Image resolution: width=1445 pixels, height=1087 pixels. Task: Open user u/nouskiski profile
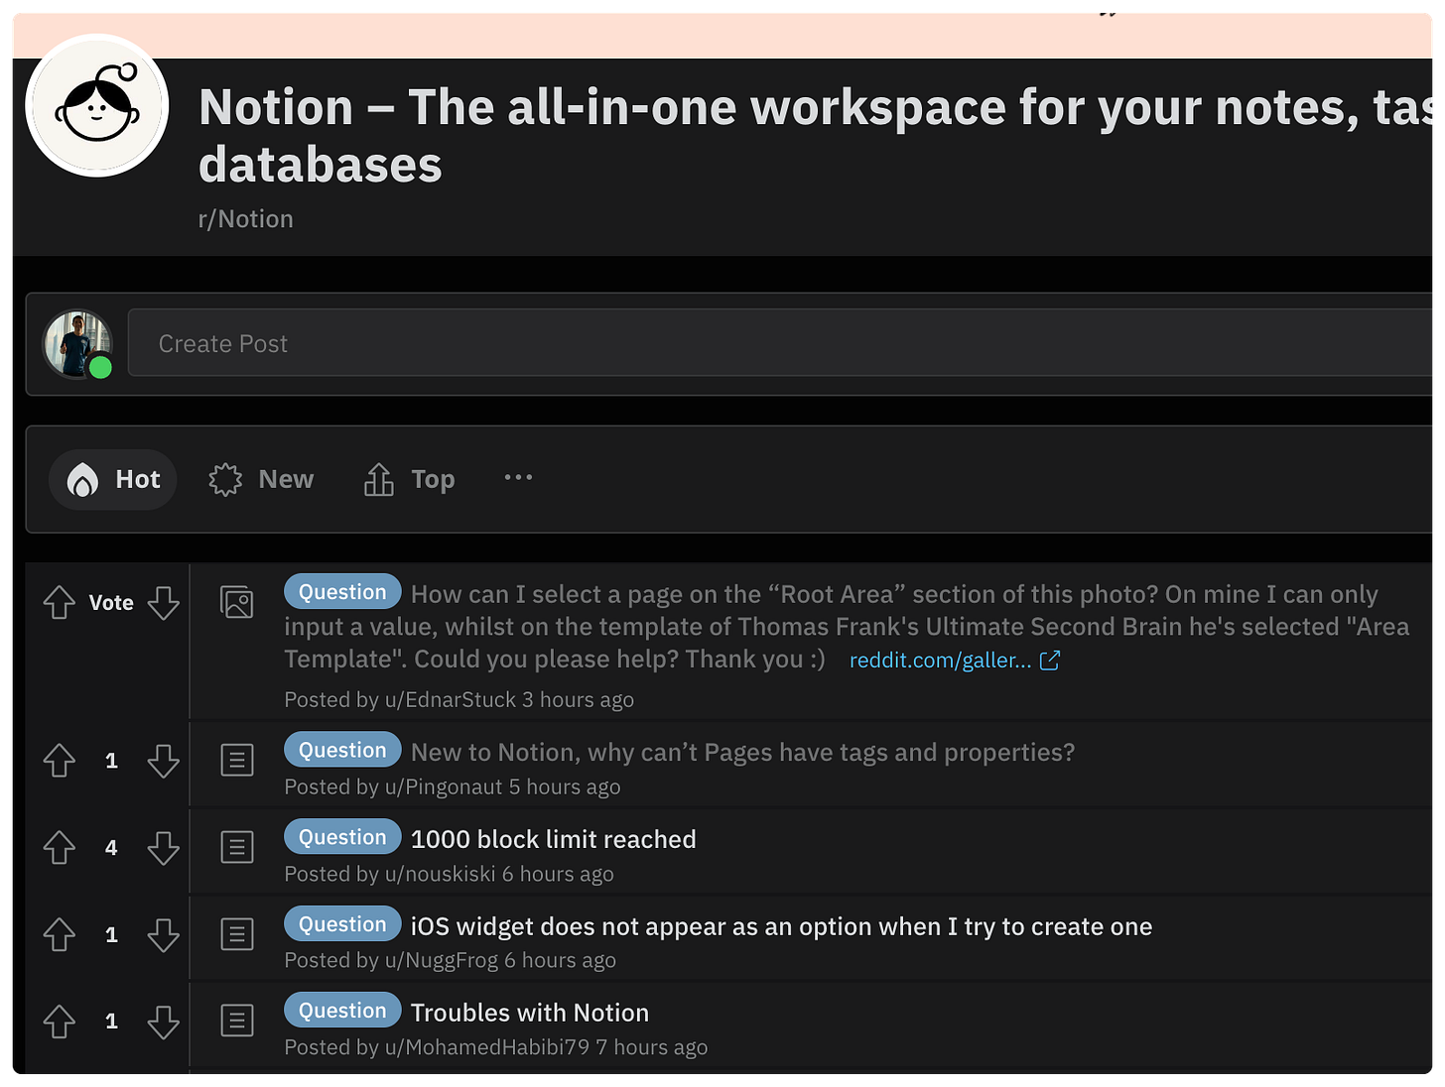coord(441,874)
